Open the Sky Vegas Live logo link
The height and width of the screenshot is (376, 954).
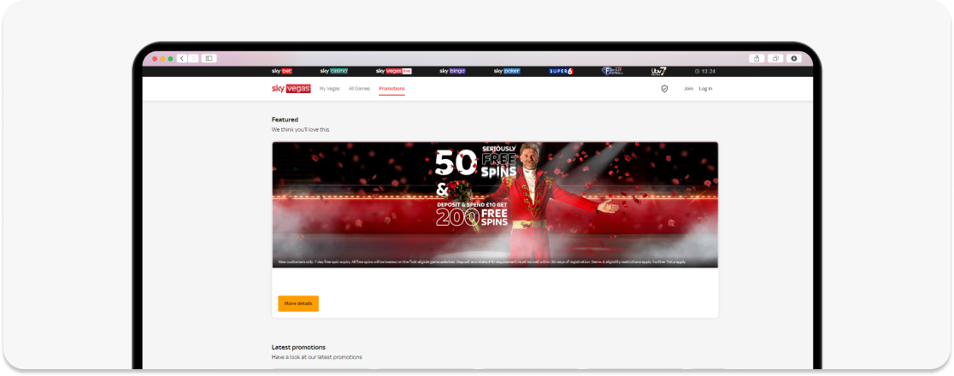(393, 71)
